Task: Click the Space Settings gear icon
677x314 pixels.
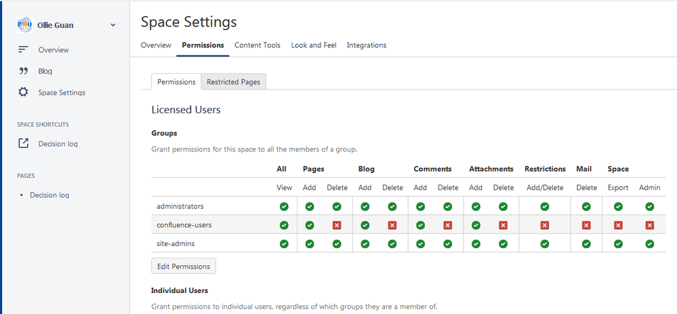Action: click(24, 92)
